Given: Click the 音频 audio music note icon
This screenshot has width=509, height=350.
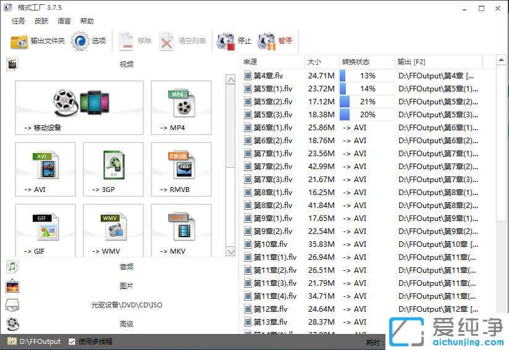Looking at the screenshot, I should pyautogui.click(x=12, y=267).
